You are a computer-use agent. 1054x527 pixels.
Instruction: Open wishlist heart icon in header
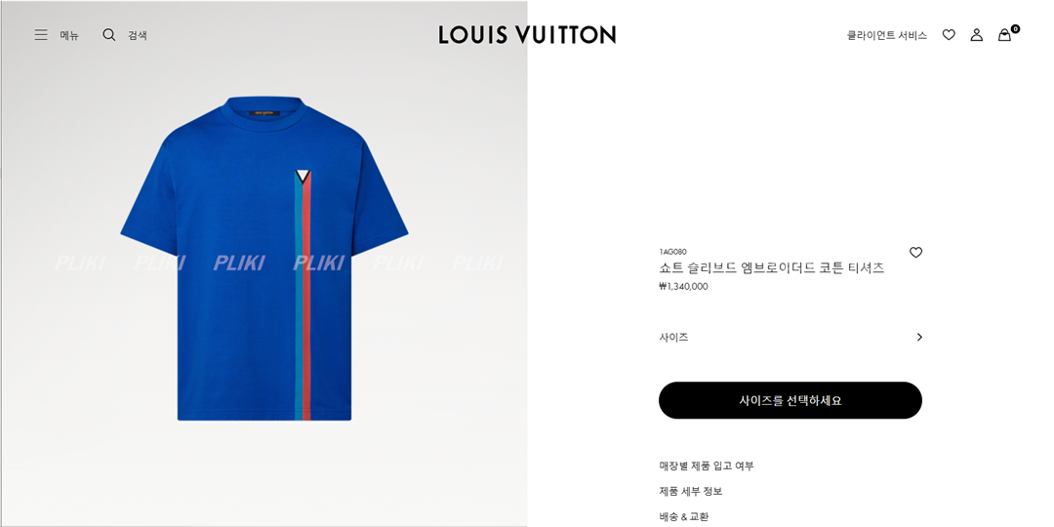pos(949,35)
